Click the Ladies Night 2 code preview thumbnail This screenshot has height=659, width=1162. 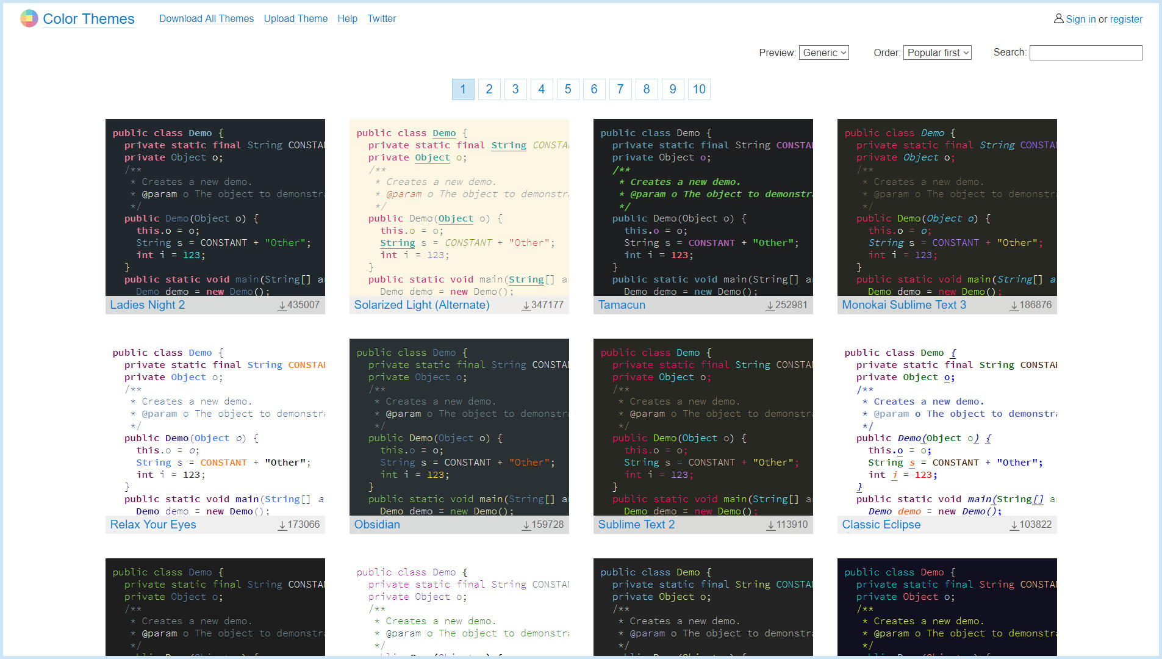point(215,207)
